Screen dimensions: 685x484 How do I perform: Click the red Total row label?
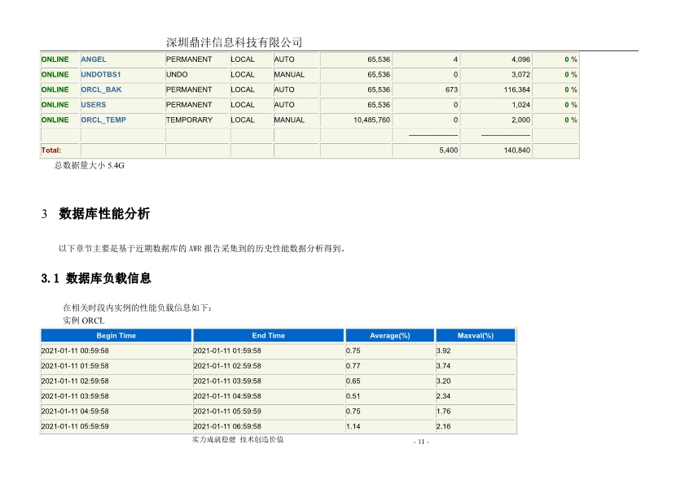point(51,150)
